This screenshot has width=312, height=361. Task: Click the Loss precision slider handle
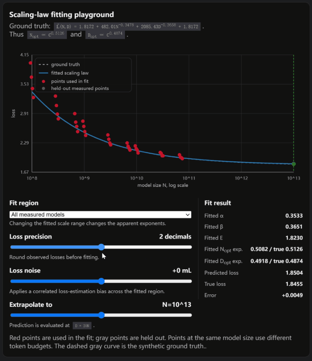pos(101,247)
